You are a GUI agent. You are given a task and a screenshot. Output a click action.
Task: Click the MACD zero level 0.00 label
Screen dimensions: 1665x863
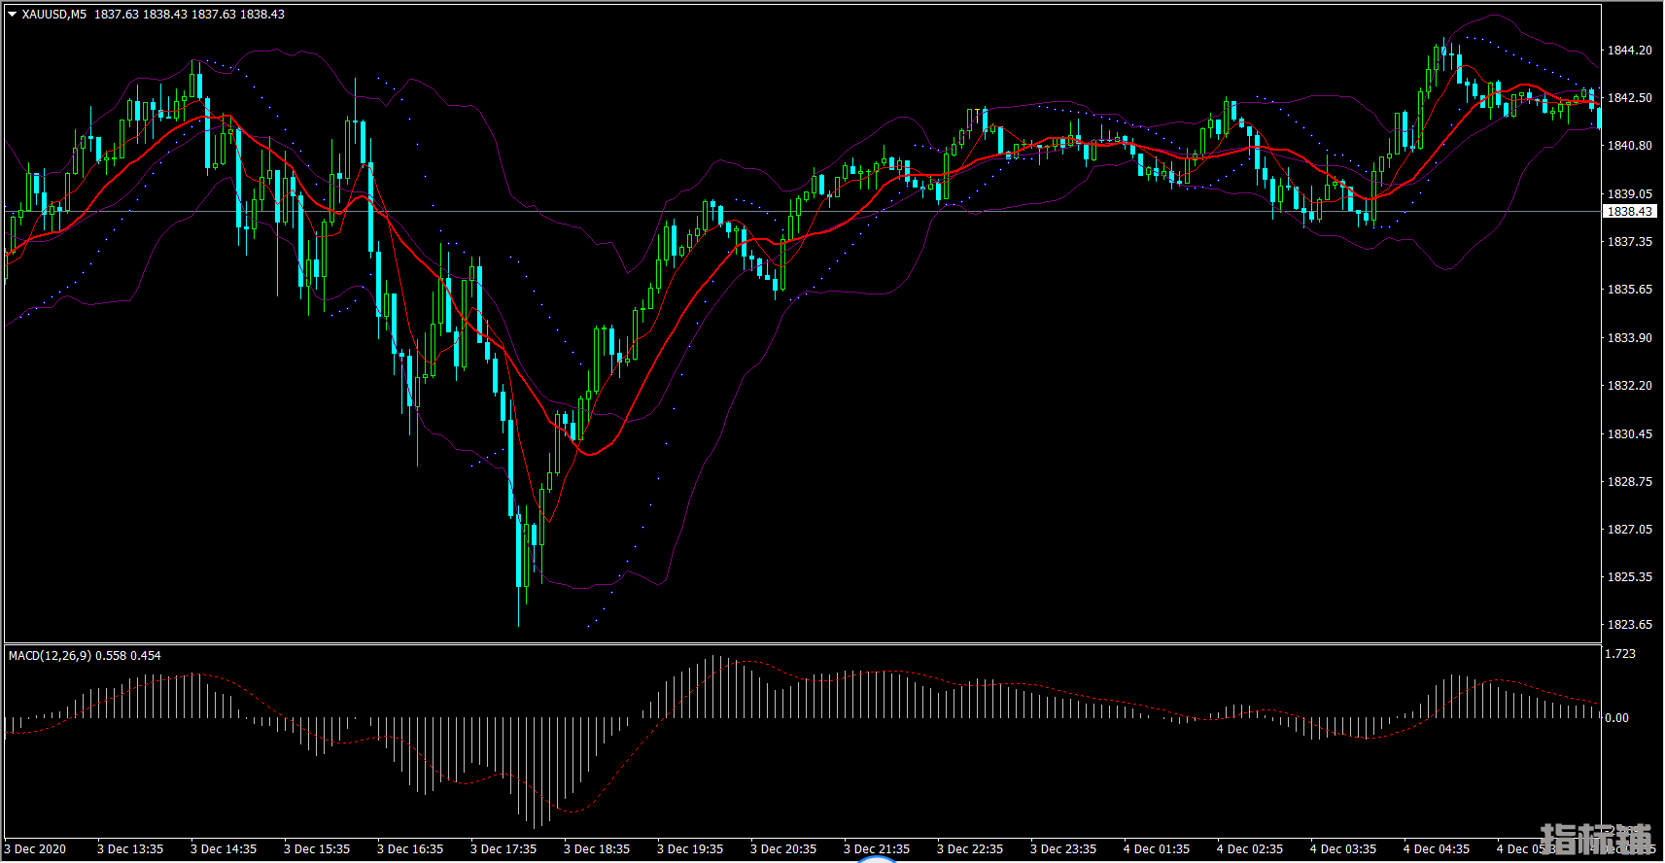click(x=1617, y=718)
